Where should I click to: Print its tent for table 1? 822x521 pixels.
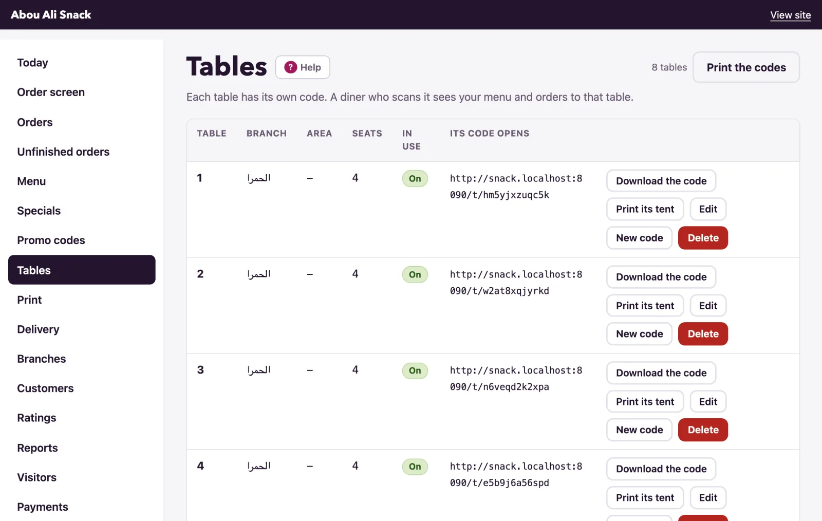(x=645, y=209)
